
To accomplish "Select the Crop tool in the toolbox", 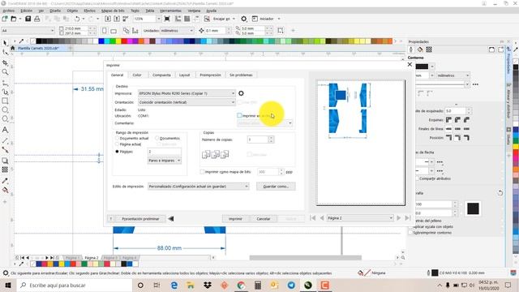I will (5, 62).
